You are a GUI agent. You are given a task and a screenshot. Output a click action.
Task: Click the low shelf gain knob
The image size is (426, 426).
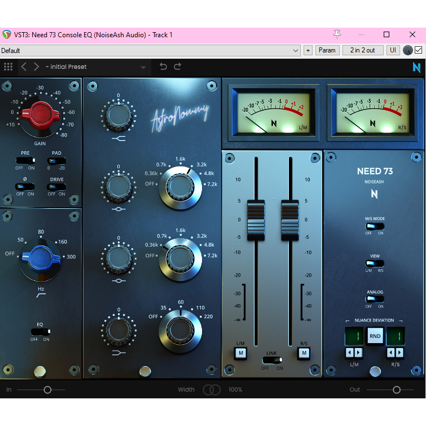[118, 331]
